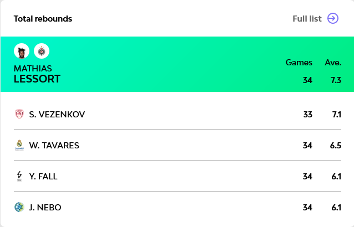This screenshot has height=227, width=354.
Task: Click the Partizan club logo badge
Action: coord(42,51)
